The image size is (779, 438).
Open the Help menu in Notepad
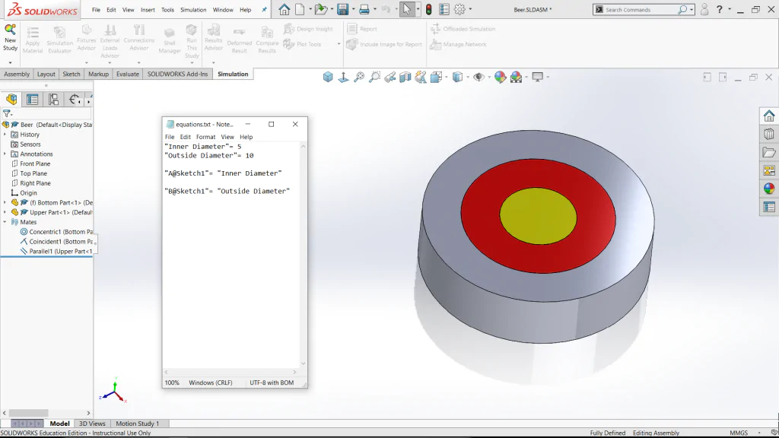246,137
